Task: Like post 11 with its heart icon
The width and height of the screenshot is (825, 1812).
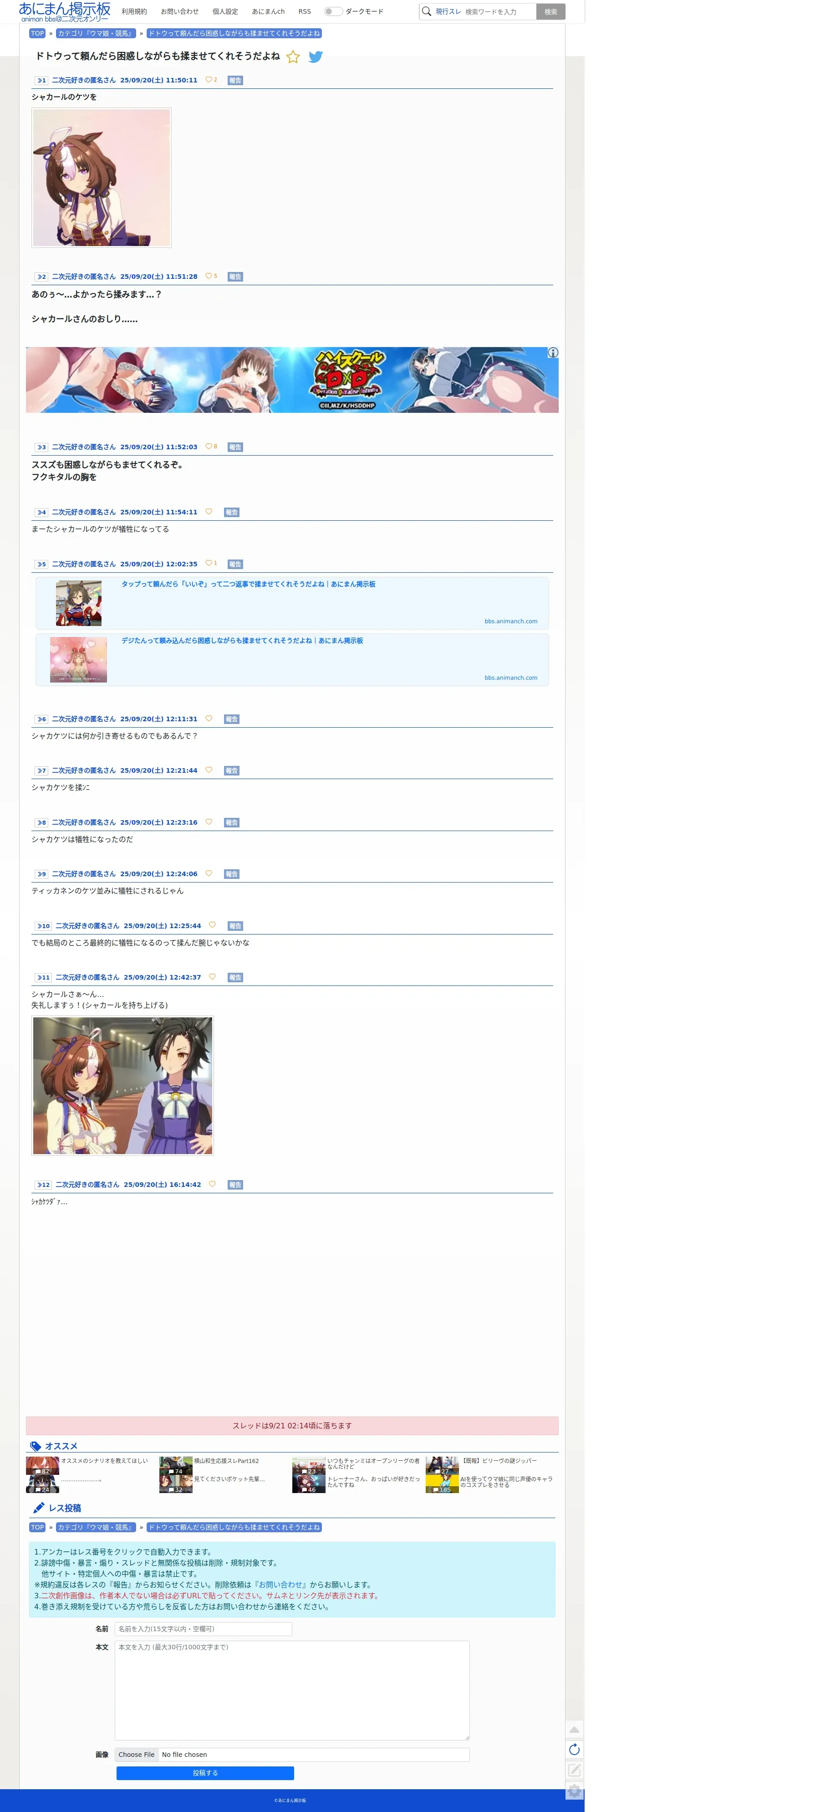Action: click(212, 976)
